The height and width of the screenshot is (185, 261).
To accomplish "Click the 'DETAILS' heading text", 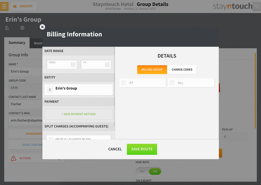I will click(x=167, y=56).
